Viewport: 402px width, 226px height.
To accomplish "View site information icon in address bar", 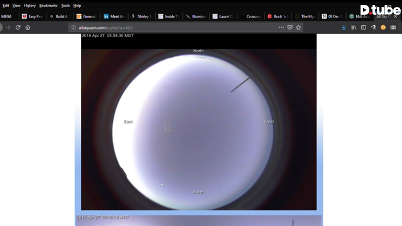I will click(x=73, y=28).
